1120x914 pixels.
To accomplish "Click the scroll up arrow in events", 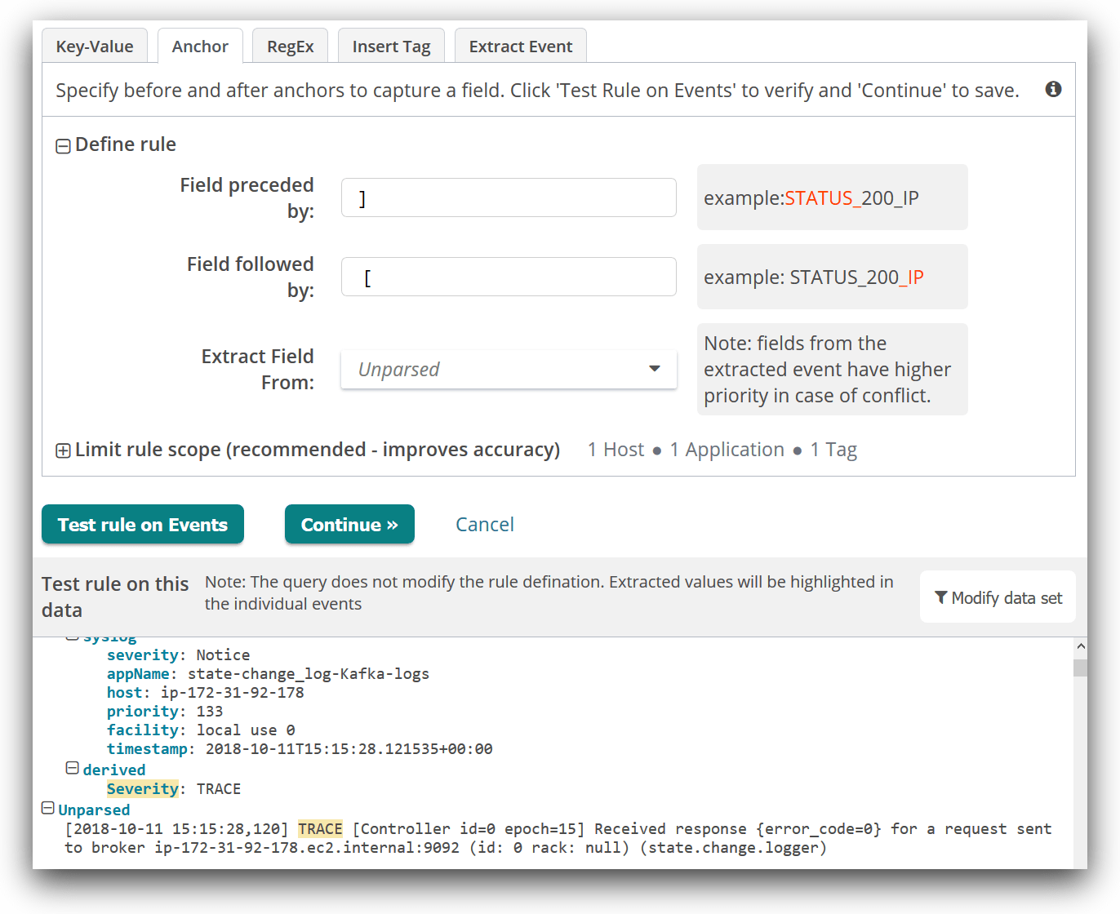I will [x=1080, y=646].
